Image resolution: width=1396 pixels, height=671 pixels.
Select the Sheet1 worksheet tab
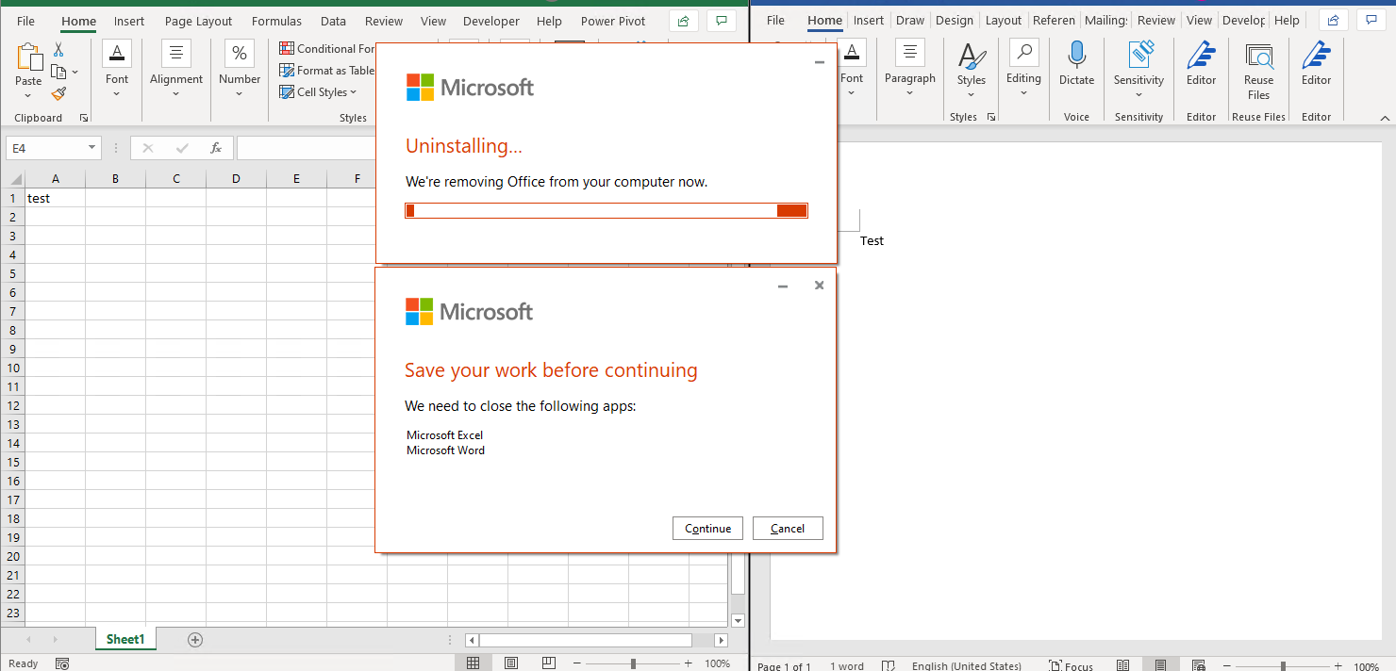[x=125, y=638]
